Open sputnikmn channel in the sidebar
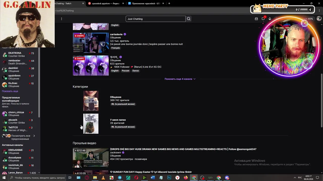This screenshot has width=323, height=181. pyautogui.click(x=20, y=77)
